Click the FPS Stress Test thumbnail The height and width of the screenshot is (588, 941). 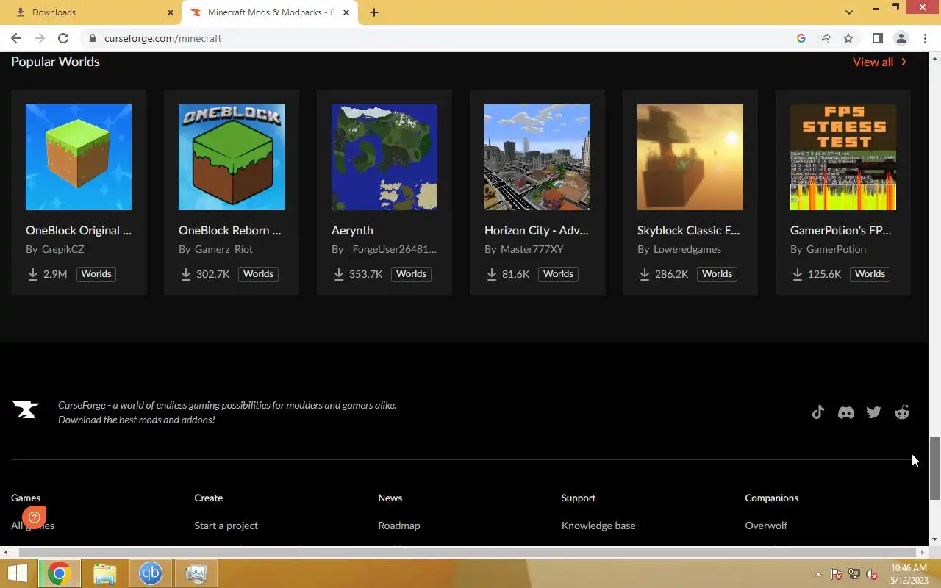point(843,157)
